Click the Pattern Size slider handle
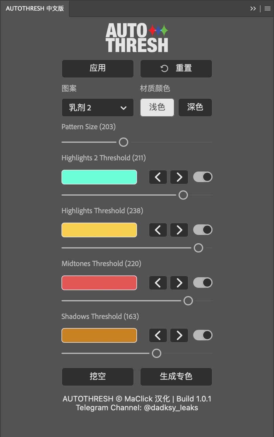This screenshot has height=437, width=274. [x=124, y=142]
